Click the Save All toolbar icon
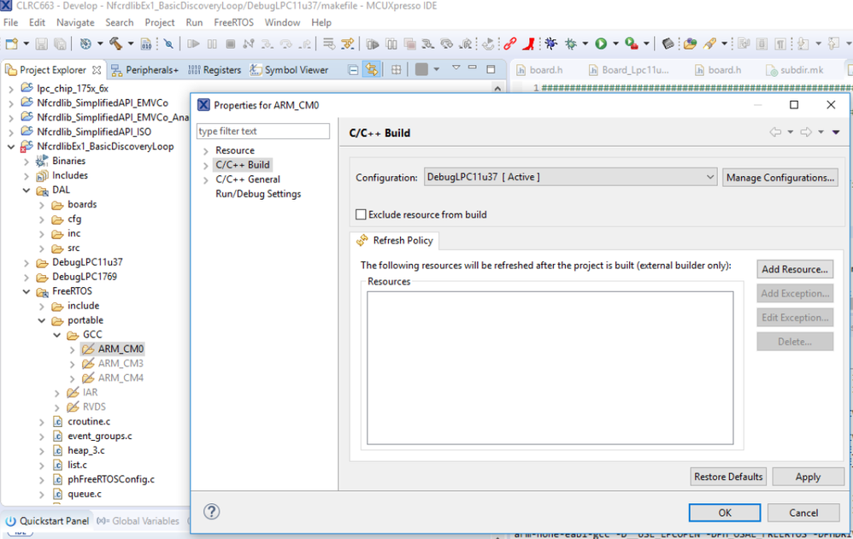Screen dimensions: 853x539 59,44
